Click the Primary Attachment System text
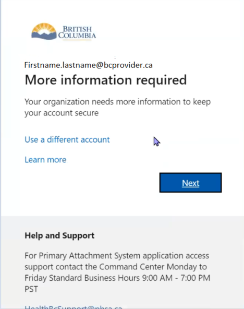This screenshot has width=244, height=309. pyautogui.click(x=90, y=256)
